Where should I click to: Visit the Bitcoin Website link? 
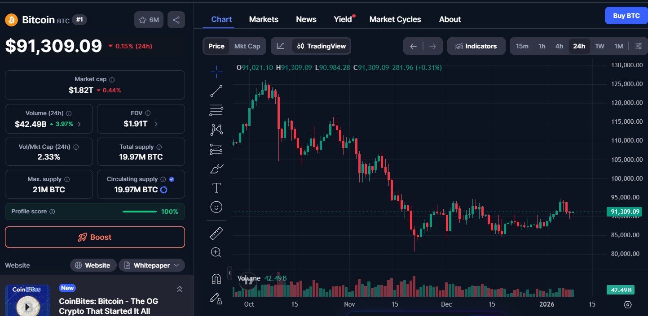click(x=93, y=265)
